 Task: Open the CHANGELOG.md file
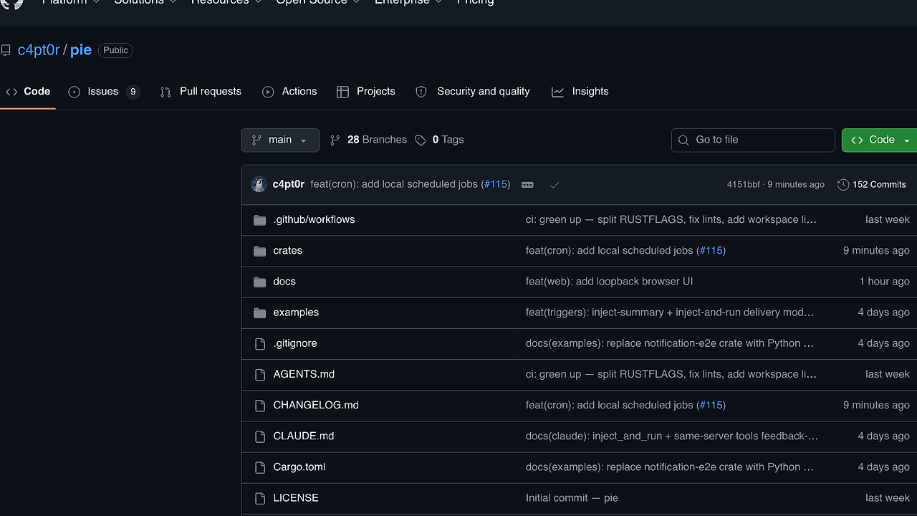point(316,404)
